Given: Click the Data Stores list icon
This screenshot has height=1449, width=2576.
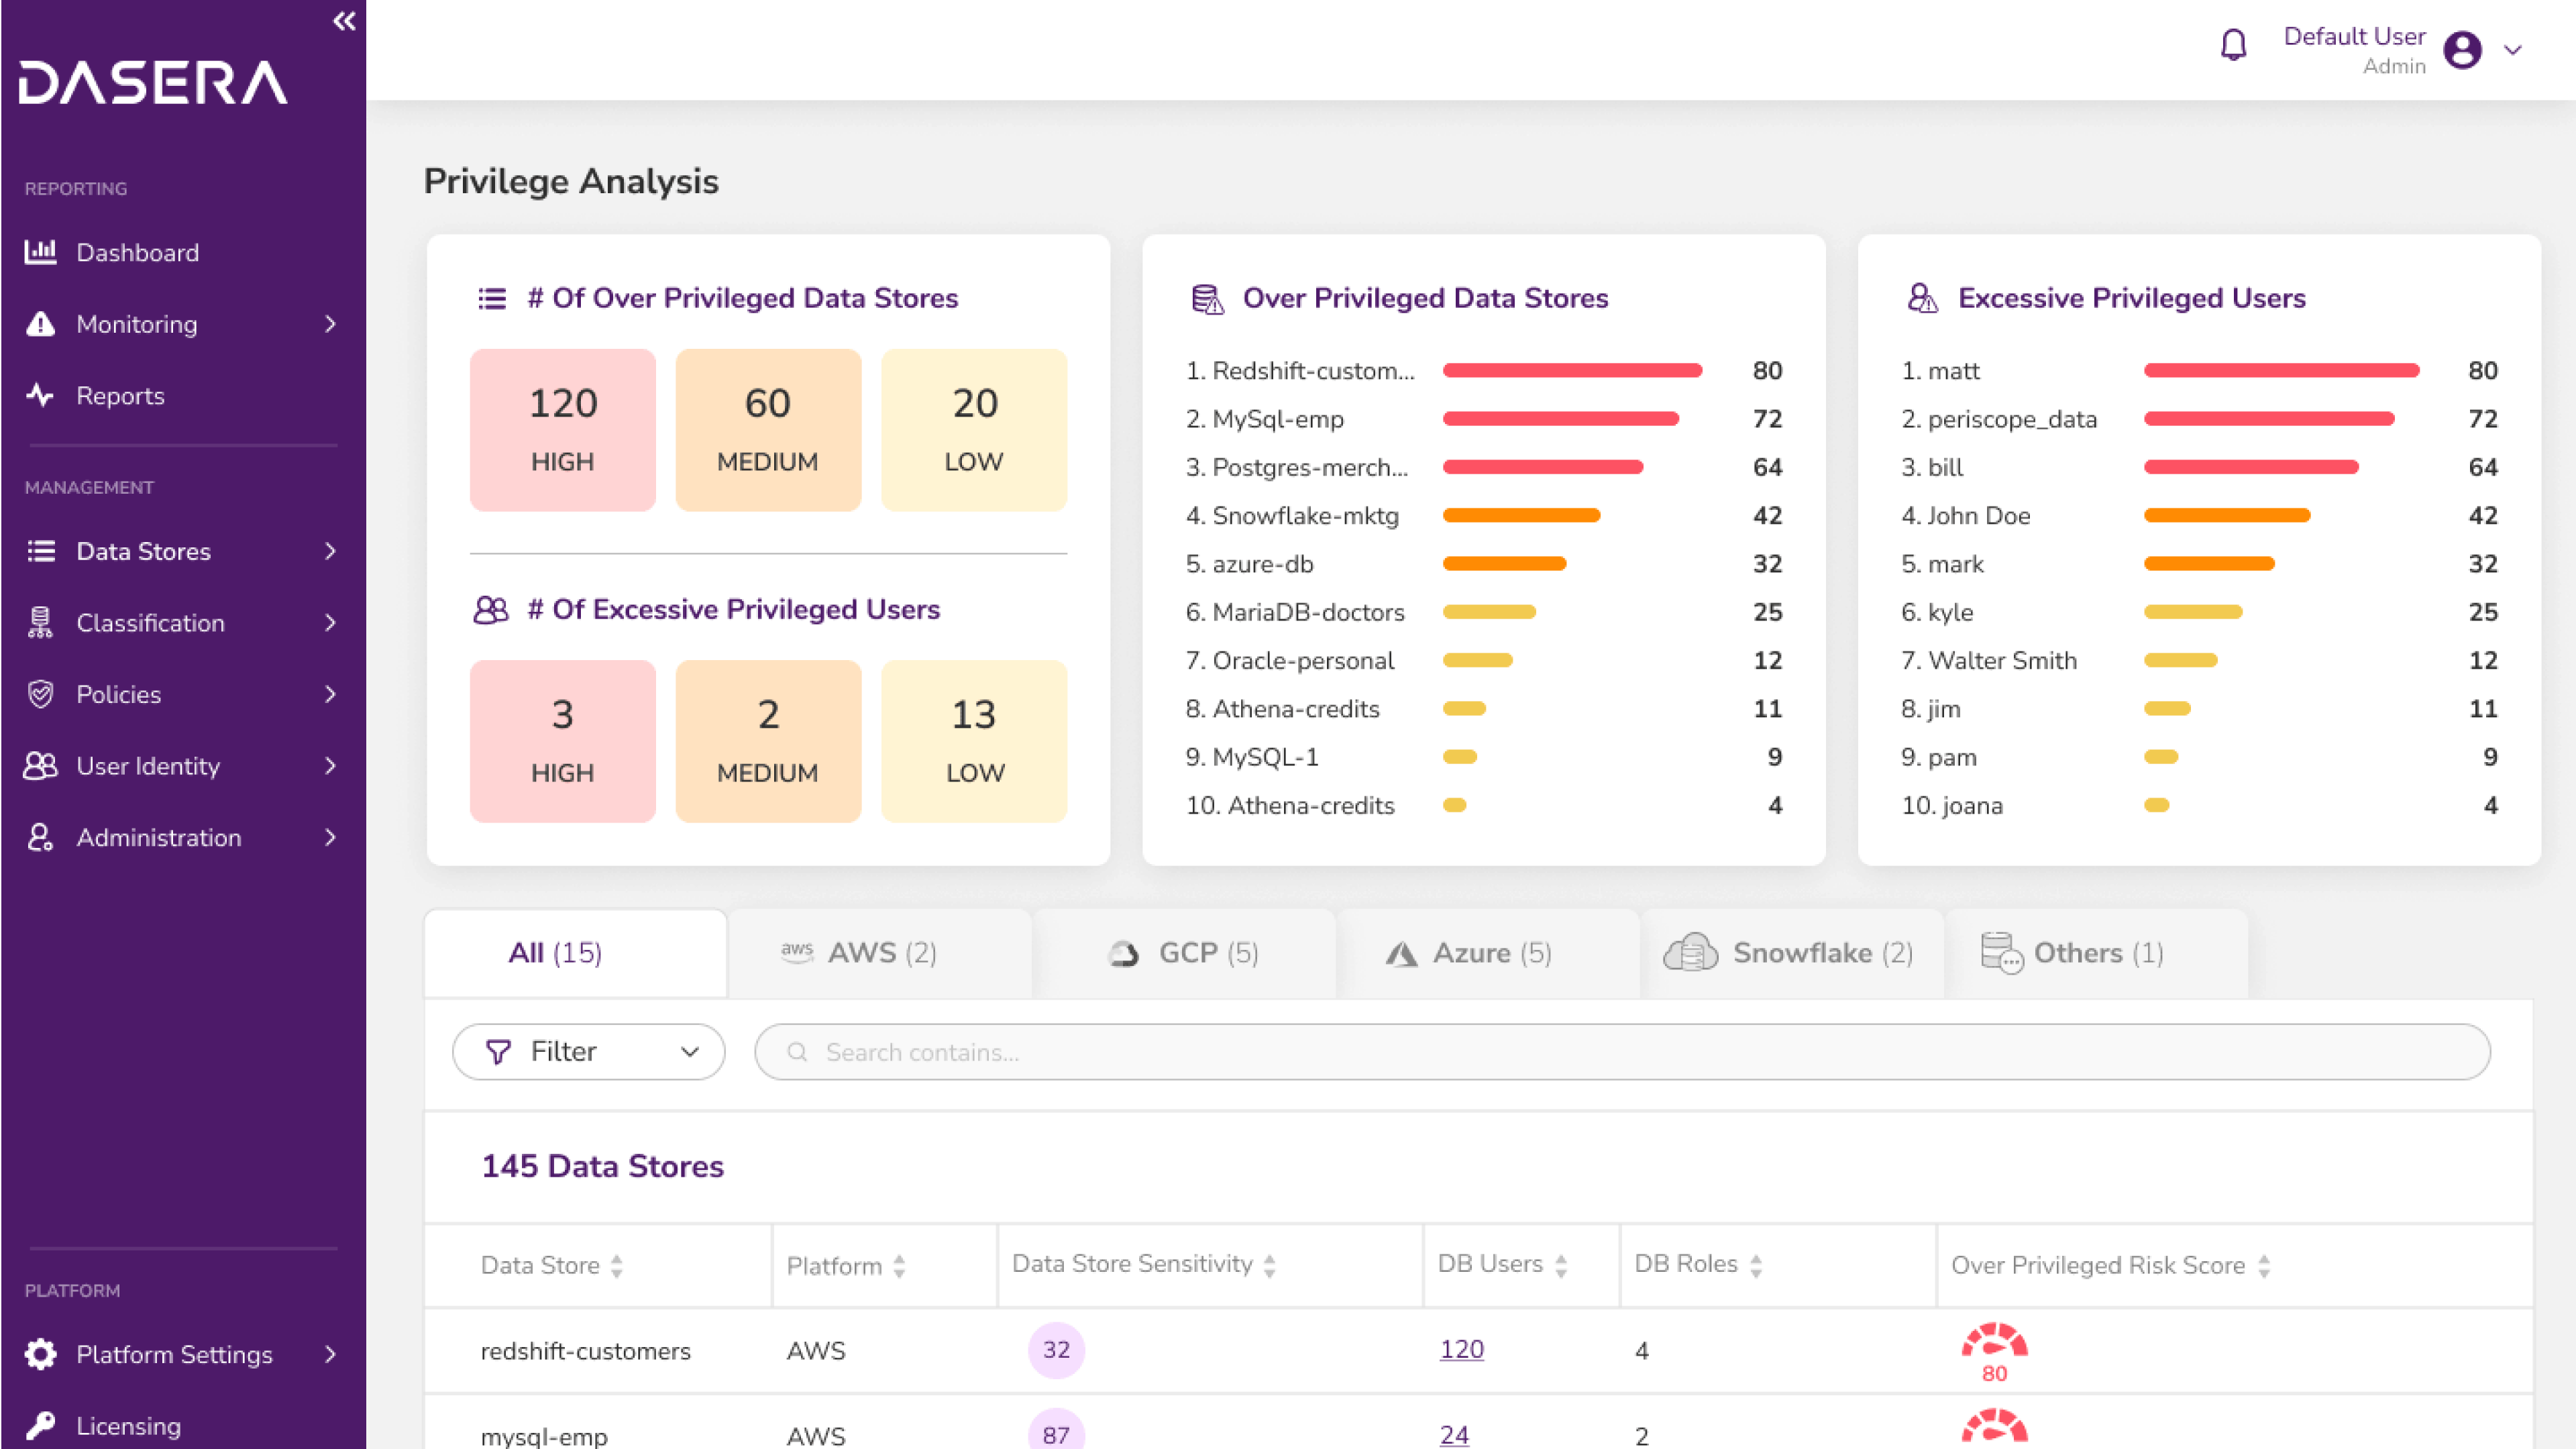Looking at the screenshot, I should (x=40, y=551).
